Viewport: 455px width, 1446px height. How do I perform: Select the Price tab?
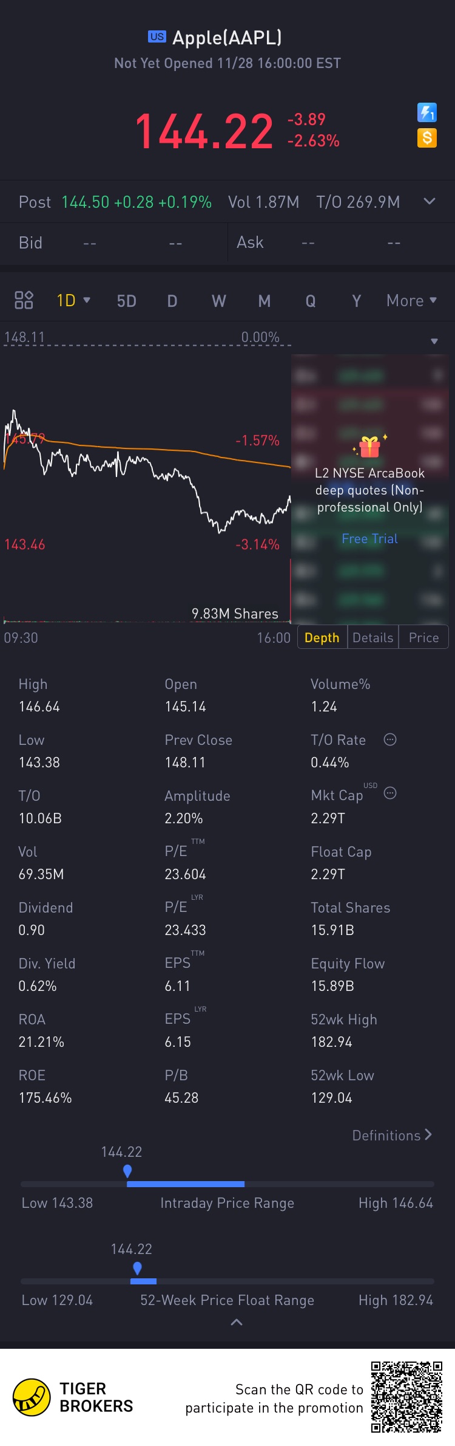(423, 637)
